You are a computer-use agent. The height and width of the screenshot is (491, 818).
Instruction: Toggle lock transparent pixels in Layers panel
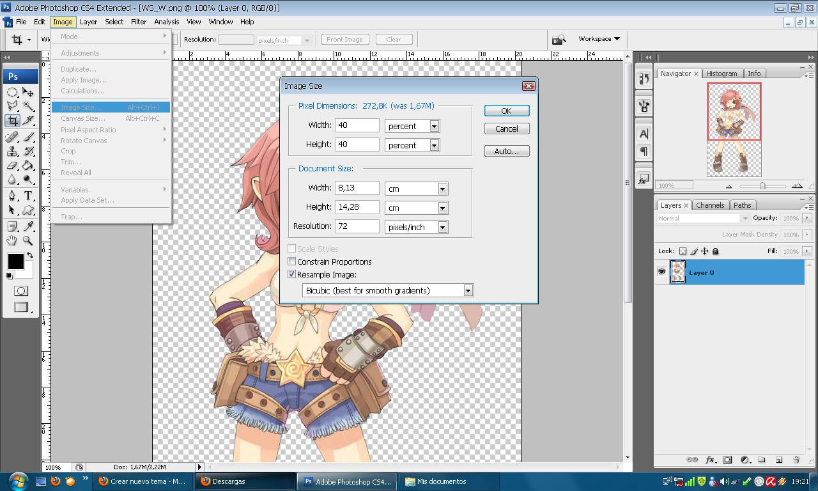click(x=683, y=251)
